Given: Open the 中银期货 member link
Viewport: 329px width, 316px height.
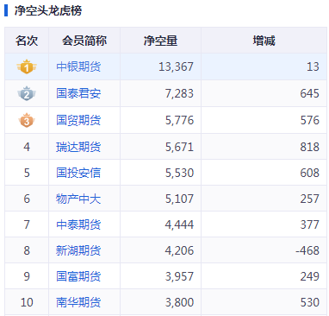Looking at the screenshot, I should point(78,66).
